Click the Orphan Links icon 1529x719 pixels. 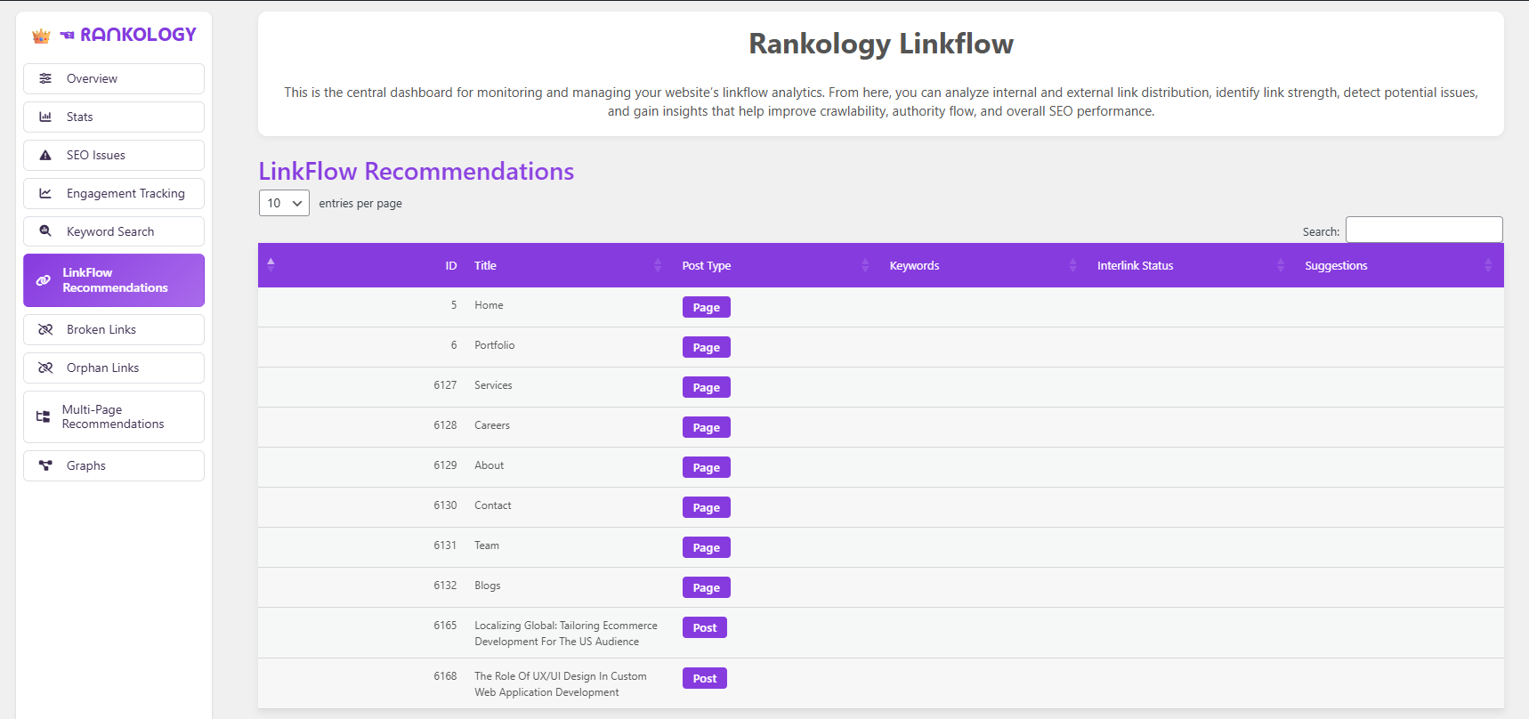tap(45, 368)
